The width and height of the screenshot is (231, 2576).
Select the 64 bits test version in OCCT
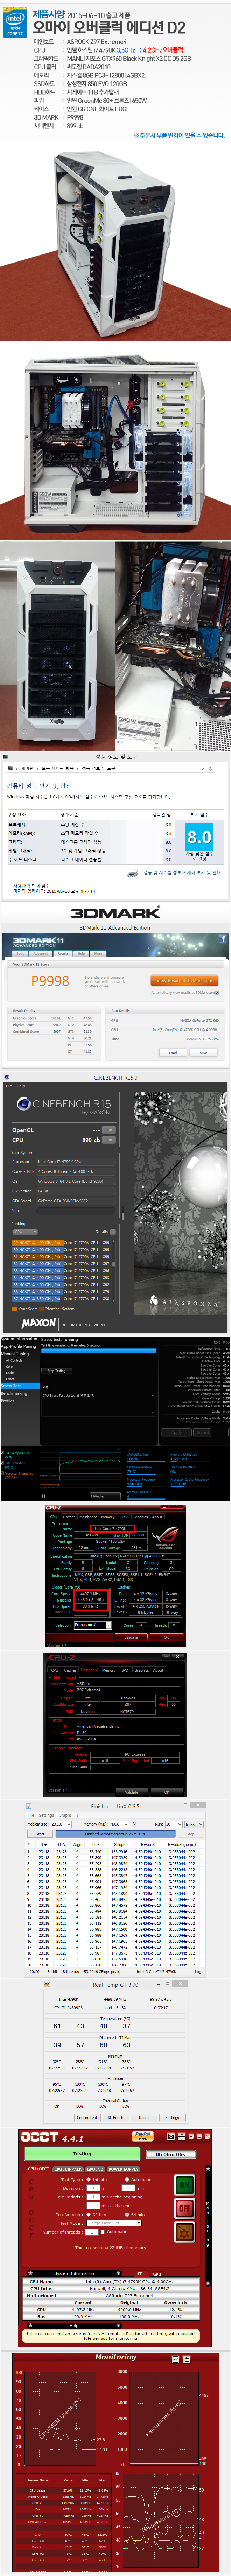(127, 2214)
